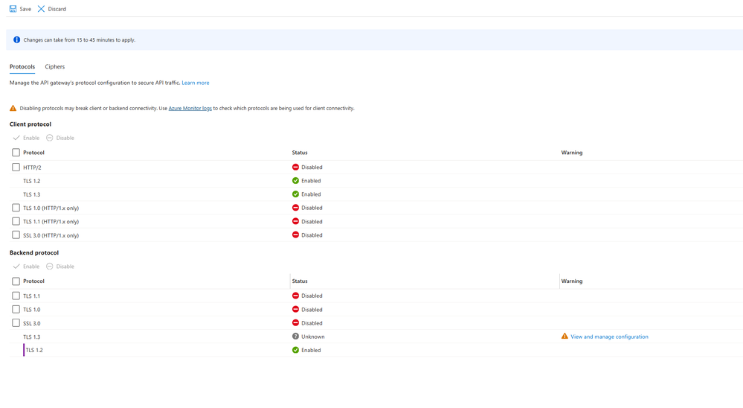Image resolution: width=743 pixels, height=408 pixels.
Task: Click the Enable button under Client protocol
Action: coord(27,138)
